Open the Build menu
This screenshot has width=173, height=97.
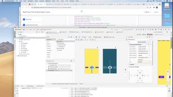54,1
